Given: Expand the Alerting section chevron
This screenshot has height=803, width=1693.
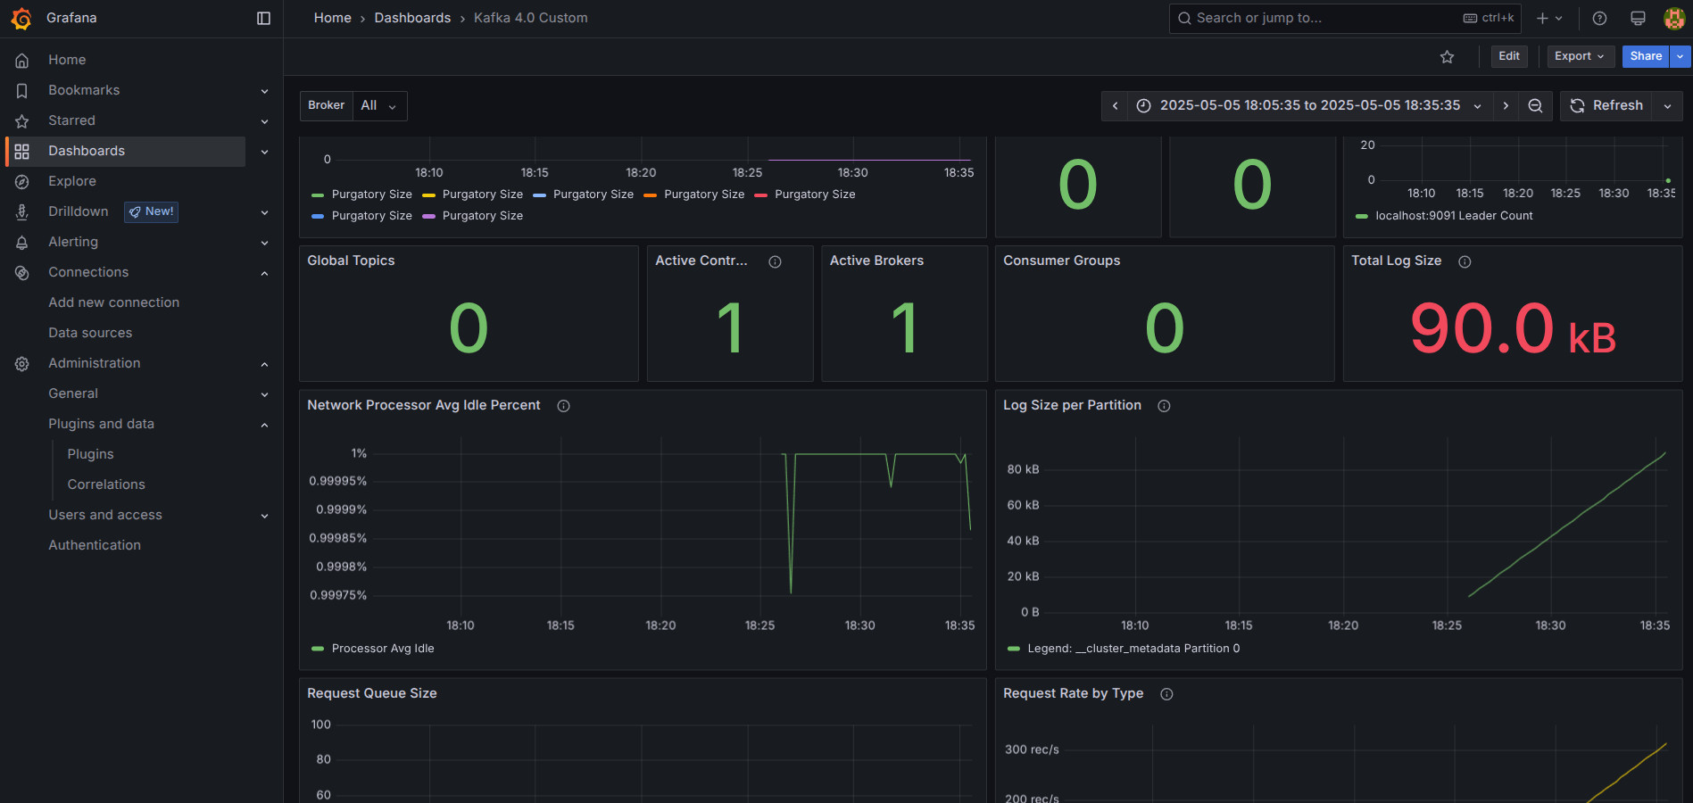Looking at the screenshot, I should [x=264, y=243].
